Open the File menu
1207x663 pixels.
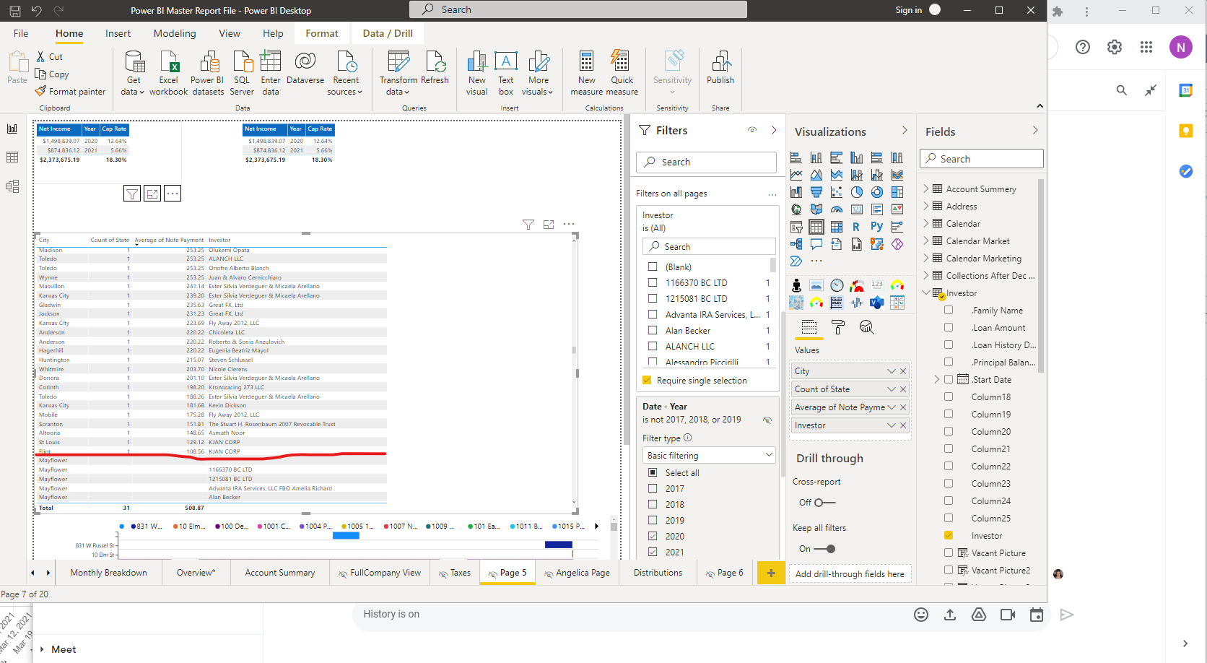coord(21,33)
